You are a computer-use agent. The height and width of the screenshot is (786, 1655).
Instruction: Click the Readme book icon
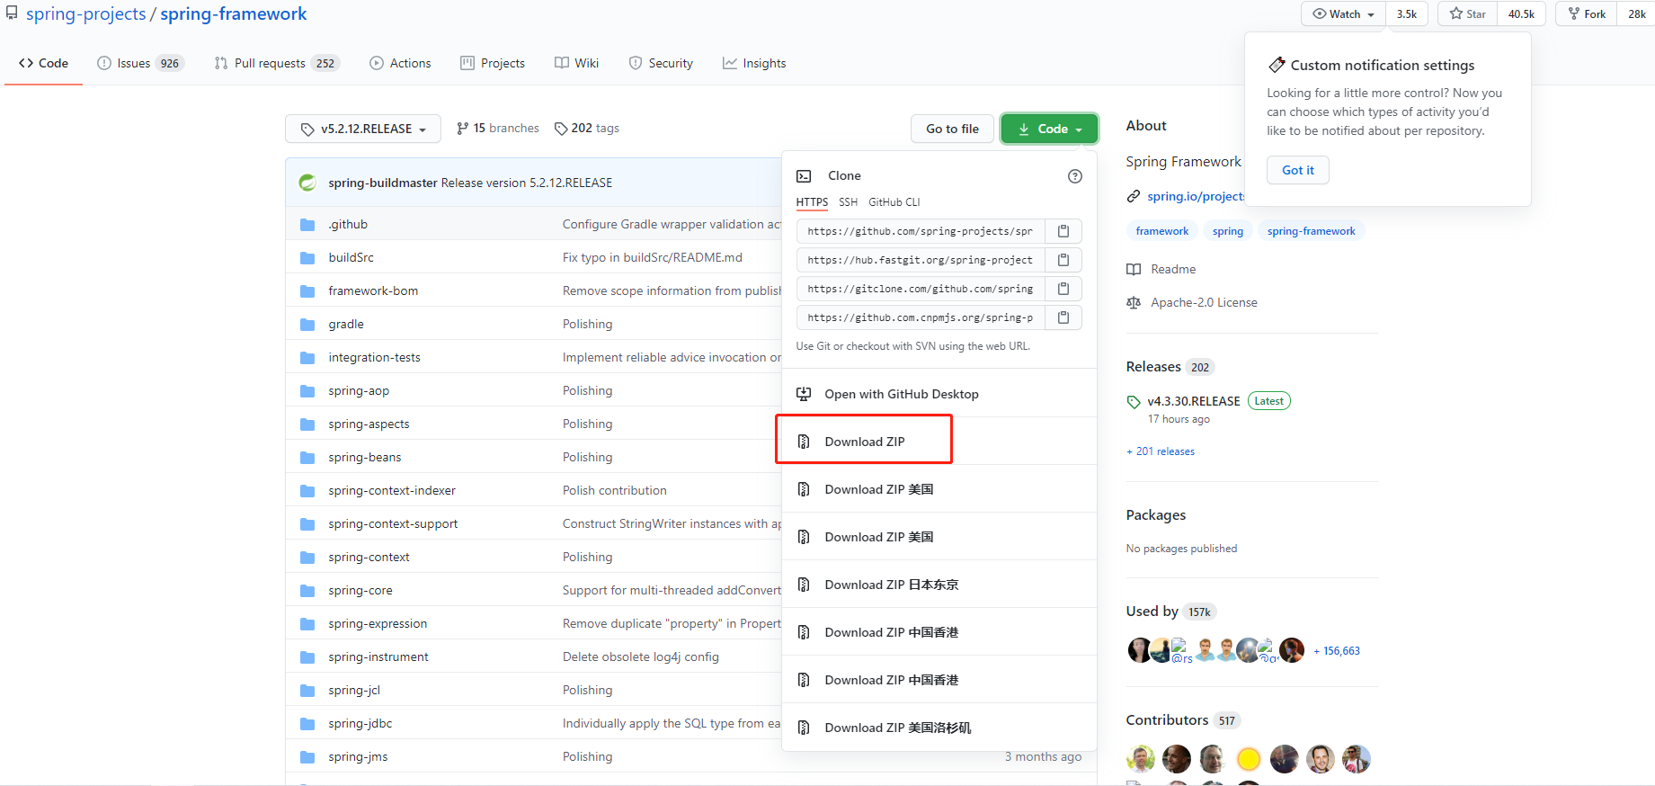(1134, 270)
